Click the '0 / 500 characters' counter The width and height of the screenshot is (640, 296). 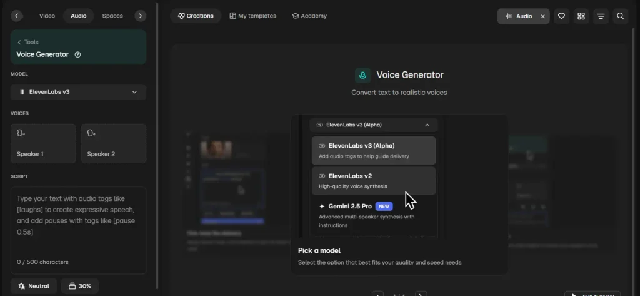point(43,262)
